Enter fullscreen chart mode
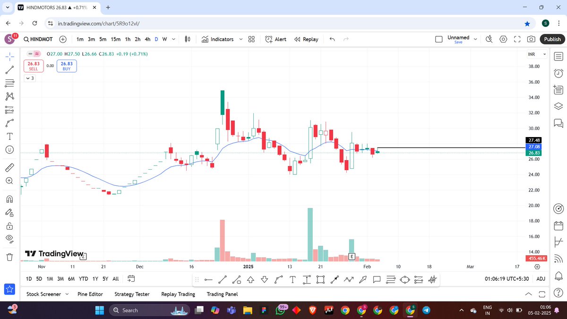Viewport: 567px width, 319px height. tap(517, 39)
